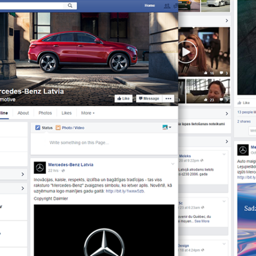Open the three-dots more options button

tap(168, 98)
